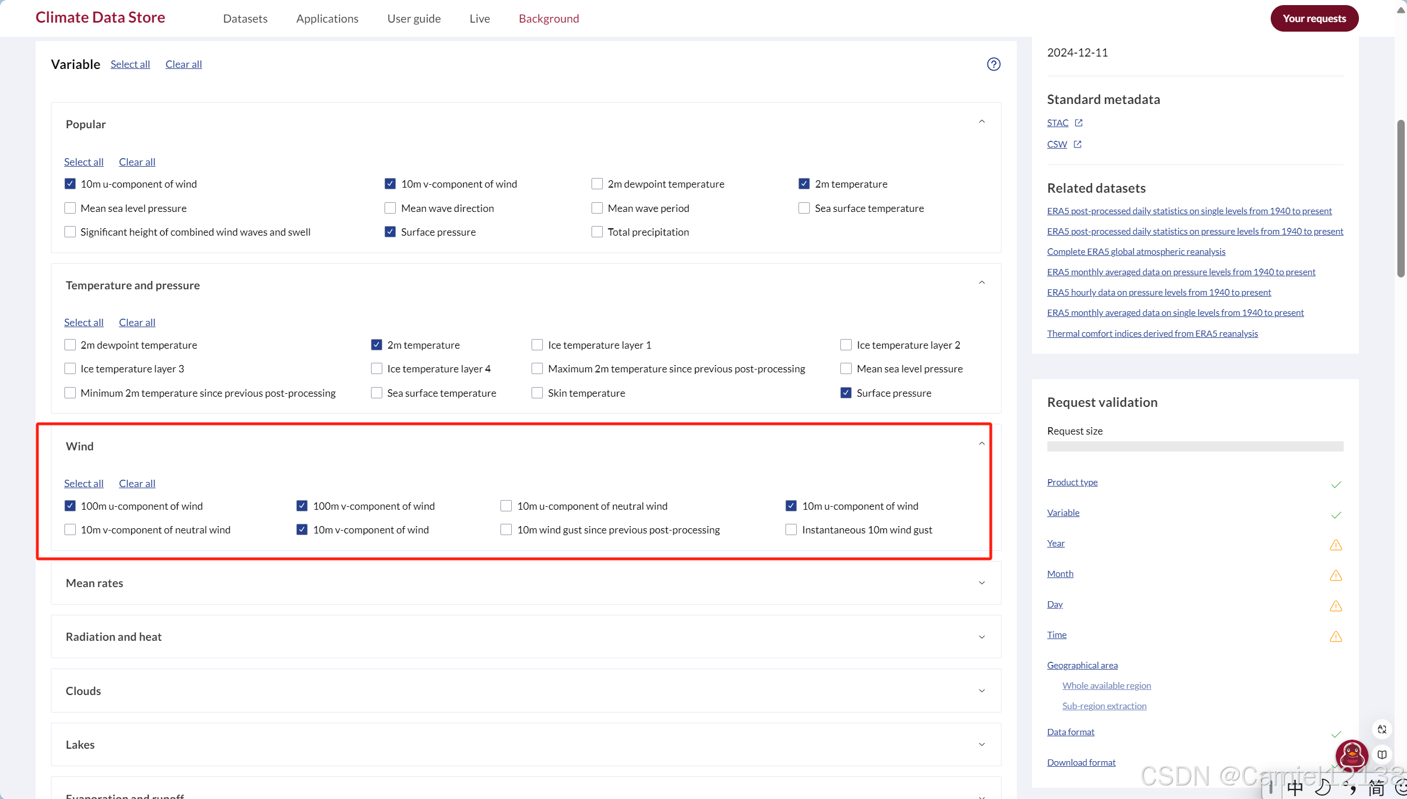Go to the User guide page

click(x=413, y=19)
